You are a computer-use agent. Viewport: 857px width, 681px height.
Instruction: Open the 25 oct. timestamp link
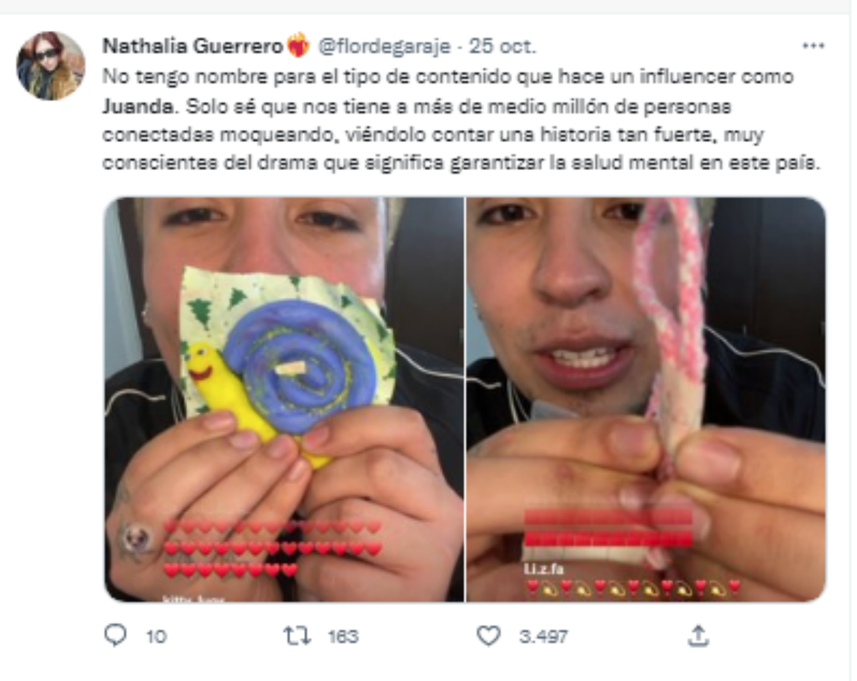pyautogui.click(x=502, y=46)
